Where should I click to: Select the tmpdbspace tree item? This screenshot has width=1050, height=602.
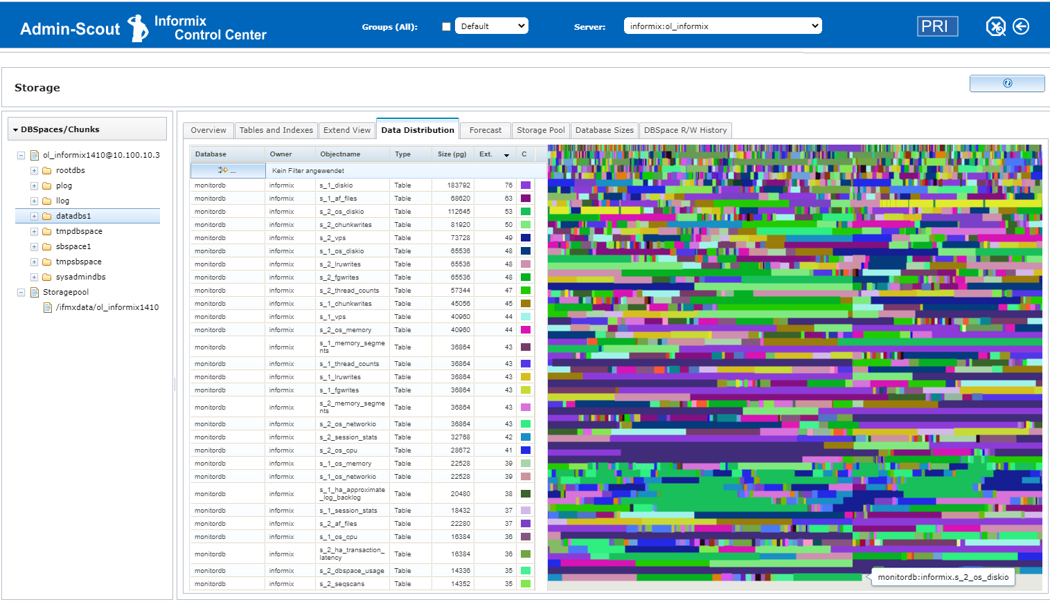coord(79,231)
